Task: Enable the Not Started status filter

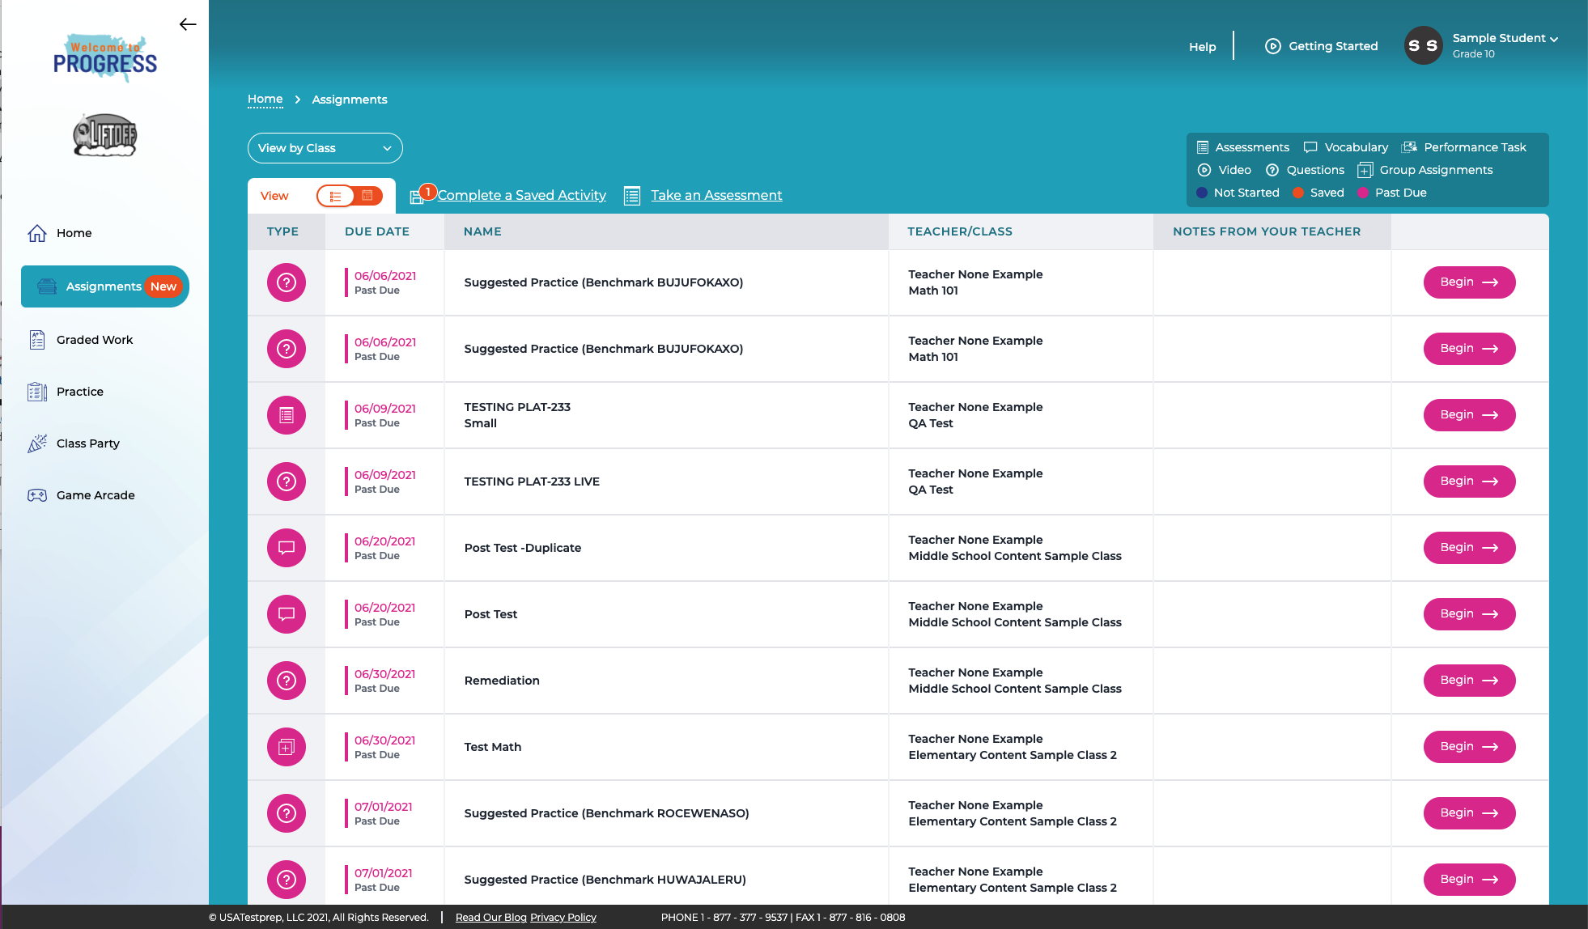Action: [1201, 193]
